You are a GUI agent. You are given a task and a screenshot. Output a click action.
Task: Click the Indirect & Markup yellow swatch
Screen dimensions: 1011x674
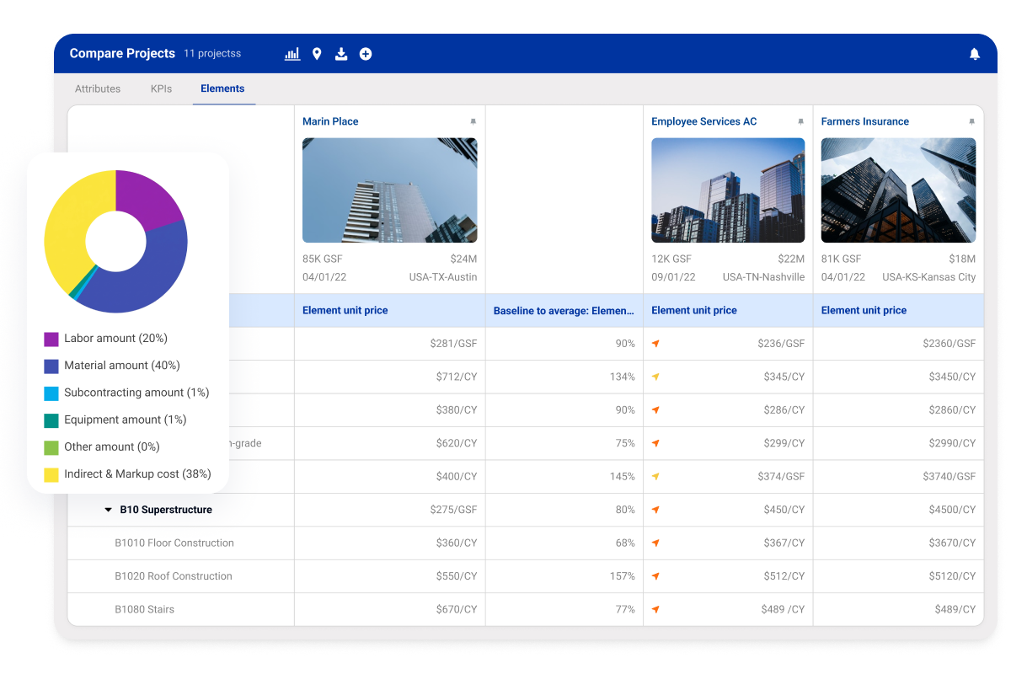click(x=51, y=474)
